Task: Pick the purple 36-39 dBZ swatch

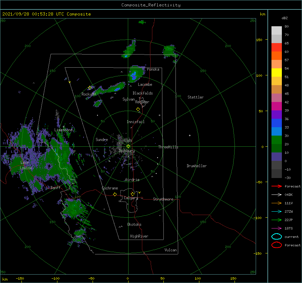Action: 276,115
